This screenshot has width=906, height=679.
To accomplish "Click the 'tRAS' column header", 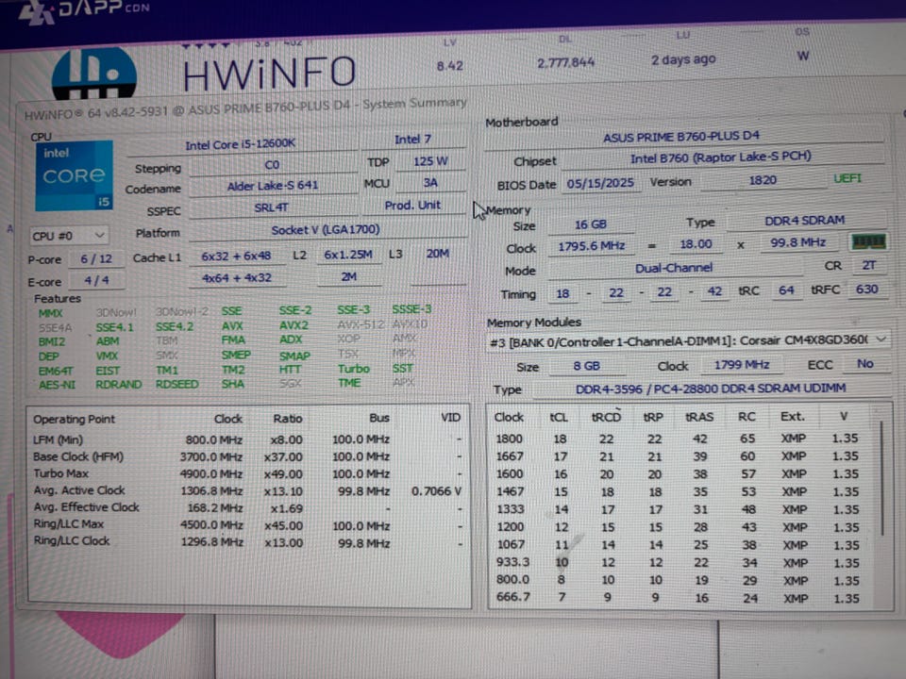I will coord(699,417).
